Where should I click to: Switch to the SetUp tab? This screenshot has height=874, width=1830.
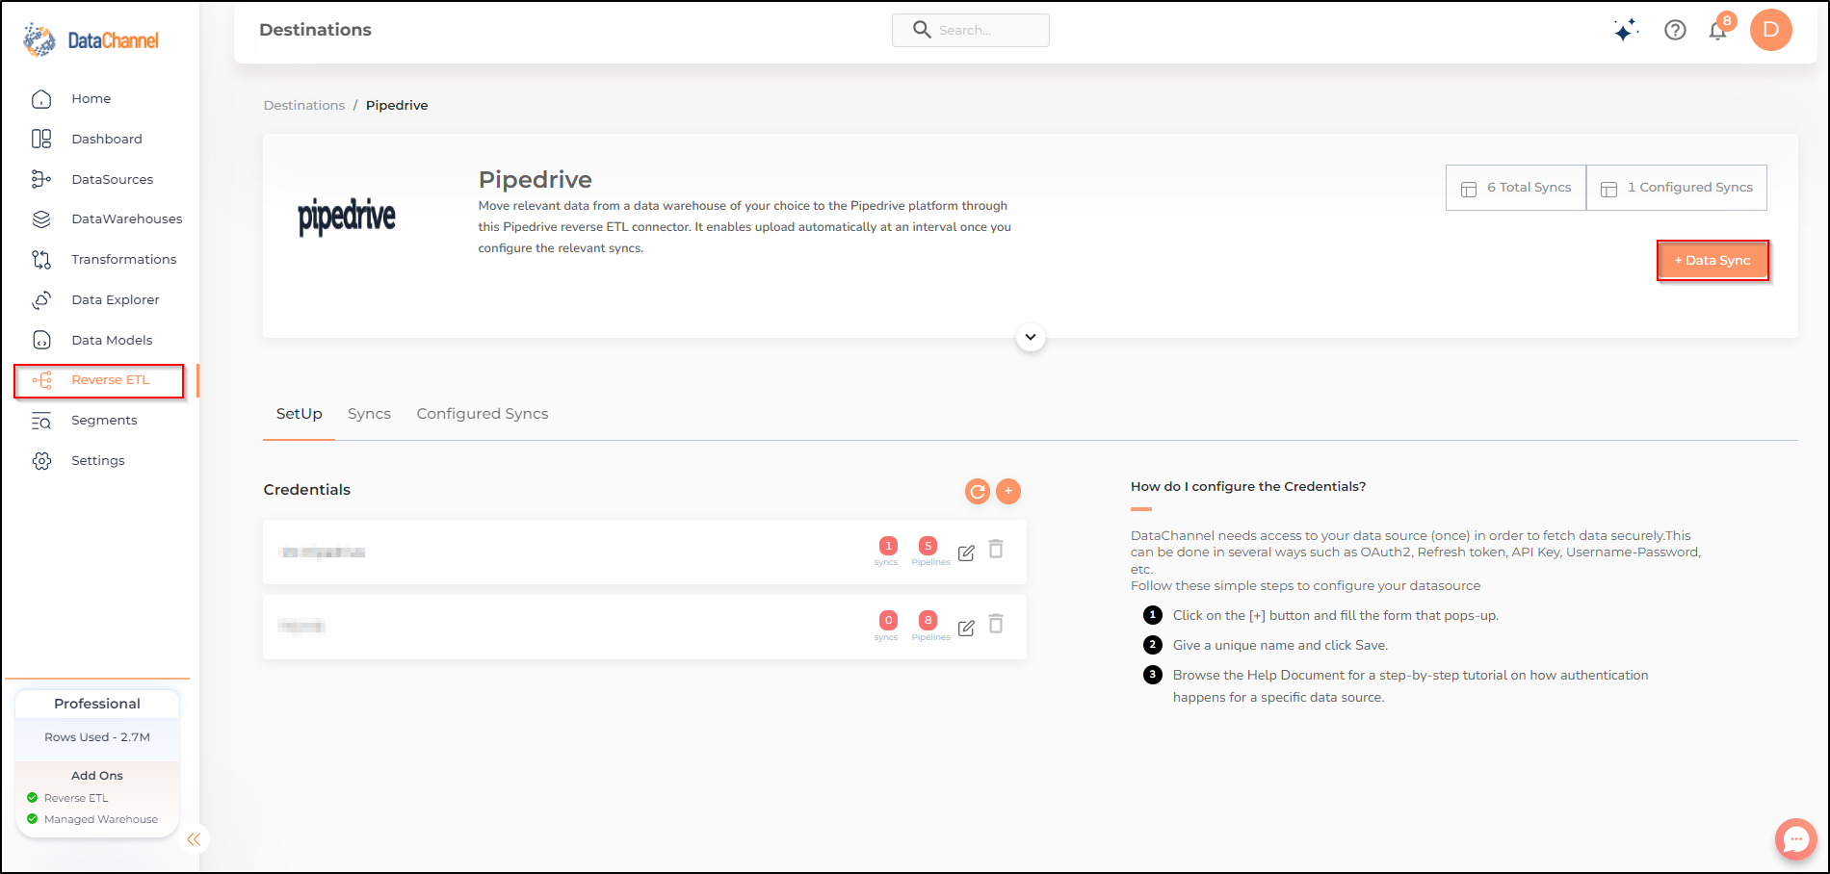click(299, 414)
